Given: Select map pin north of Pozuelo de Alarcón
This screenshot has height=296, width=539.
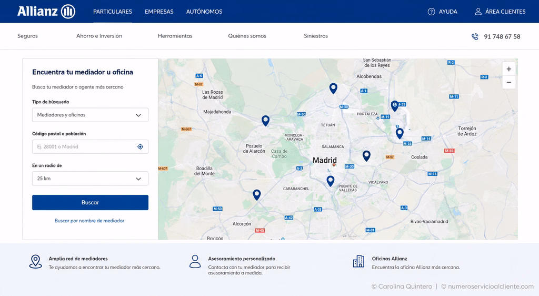Looking at the screenshot, I should point(265,121).
